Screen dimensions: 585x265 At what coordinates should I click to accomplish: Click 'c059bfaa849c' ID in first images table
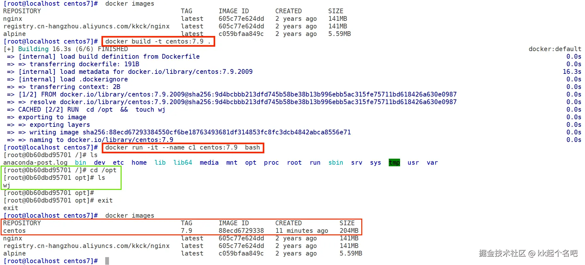pyautogui.click(x=241, y=34)
